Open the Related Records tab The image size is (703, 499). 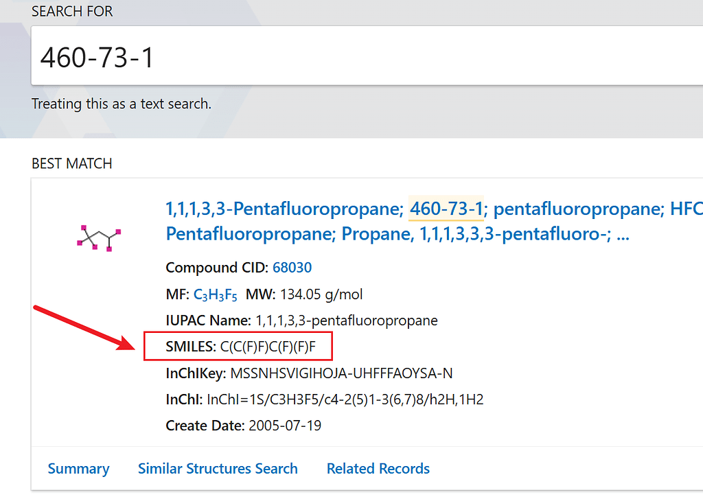378,469
